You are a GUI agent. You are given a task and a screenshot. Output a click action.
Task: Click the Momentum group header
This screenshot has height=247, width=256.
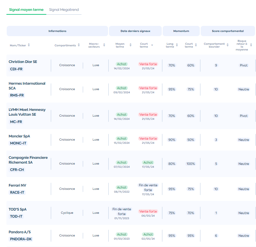click(181, 31)
